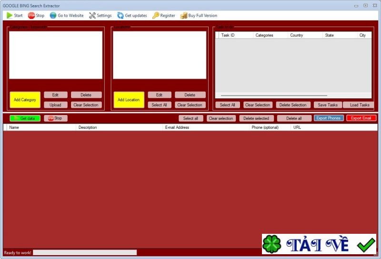This screenshot has width=381, height=259.
Task: Click the Get updates refresh icon
Action: (120, 16)
